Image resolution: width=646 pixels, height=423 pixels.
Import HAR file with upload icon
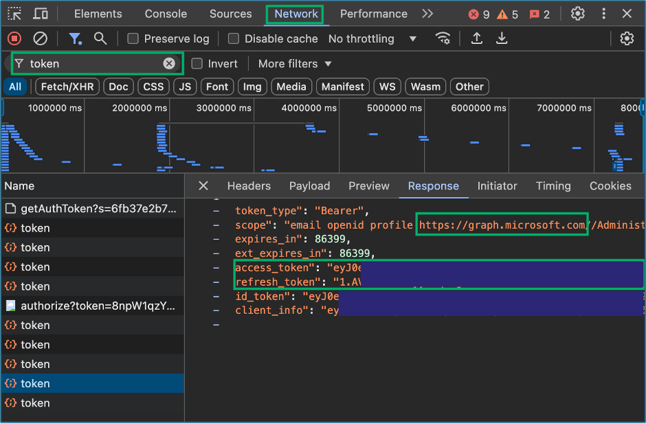tap(477, 38)
